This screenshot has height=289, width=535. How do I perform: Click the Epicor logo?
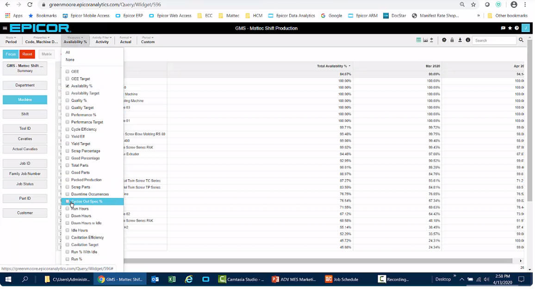click(x=40, y=28)
